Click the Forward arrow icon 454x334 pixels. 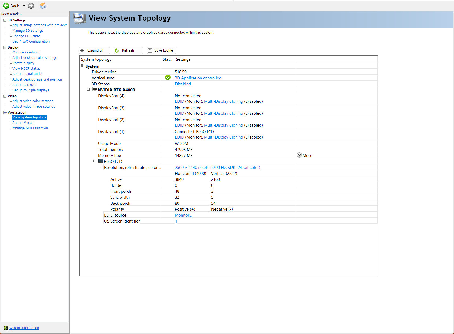(31, 6)
